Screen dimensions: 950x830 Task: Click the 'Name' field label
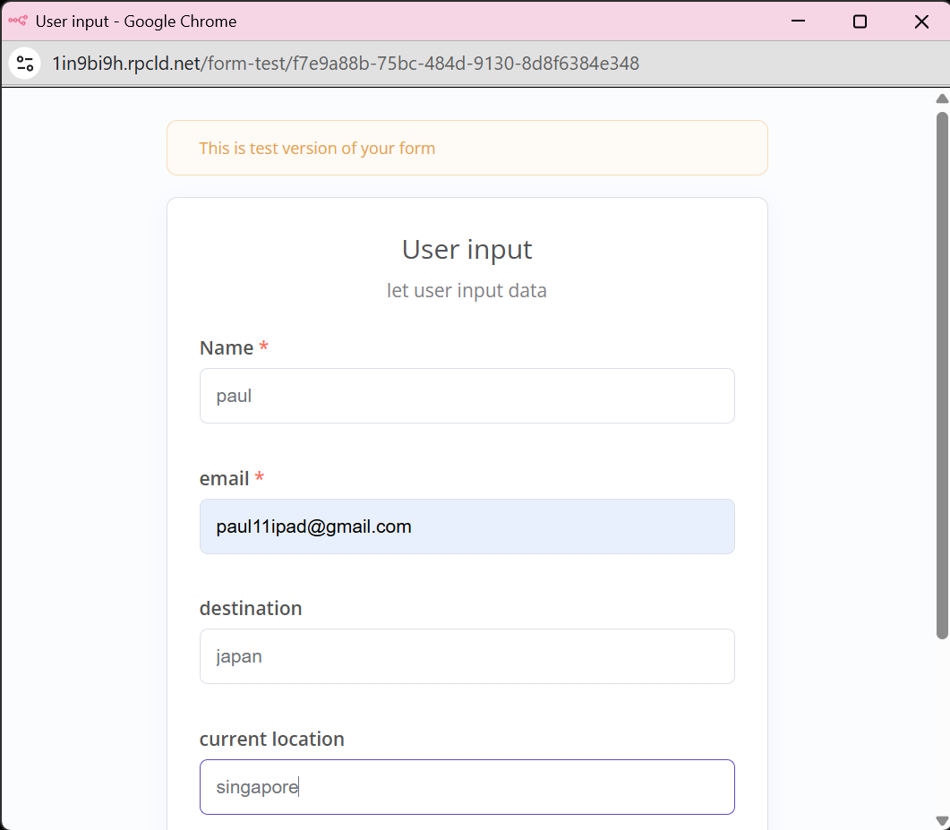(226, 347)
